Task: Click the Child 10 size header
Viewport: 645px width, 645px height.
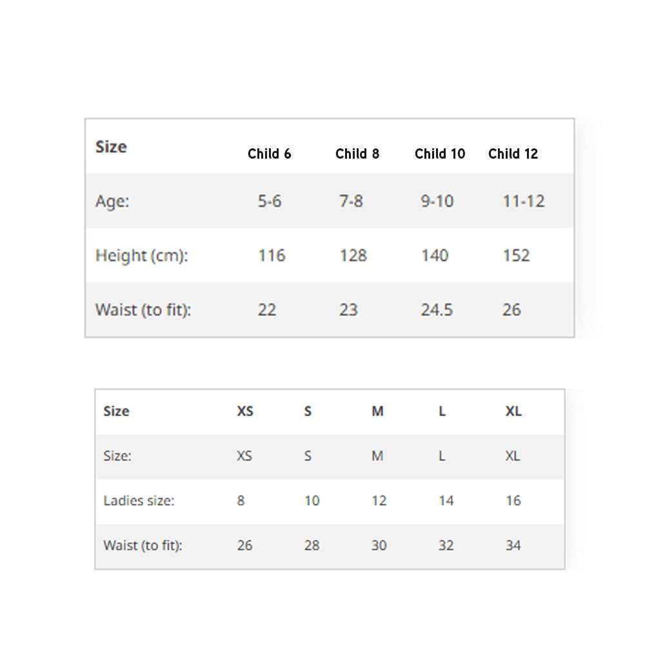Action: [440, 154]
